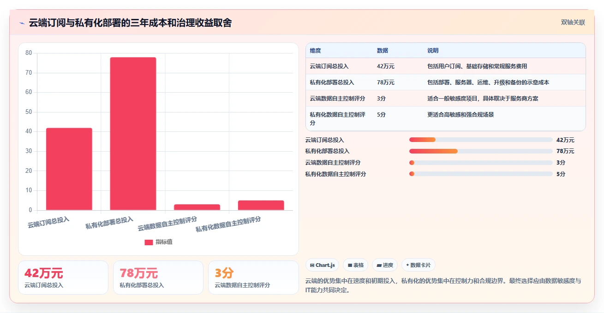Viewport: 604px width, 313px height.
Task: Select the 私有化数据自主控制评分 bar in the chart
Action: [x=261, y=205]
